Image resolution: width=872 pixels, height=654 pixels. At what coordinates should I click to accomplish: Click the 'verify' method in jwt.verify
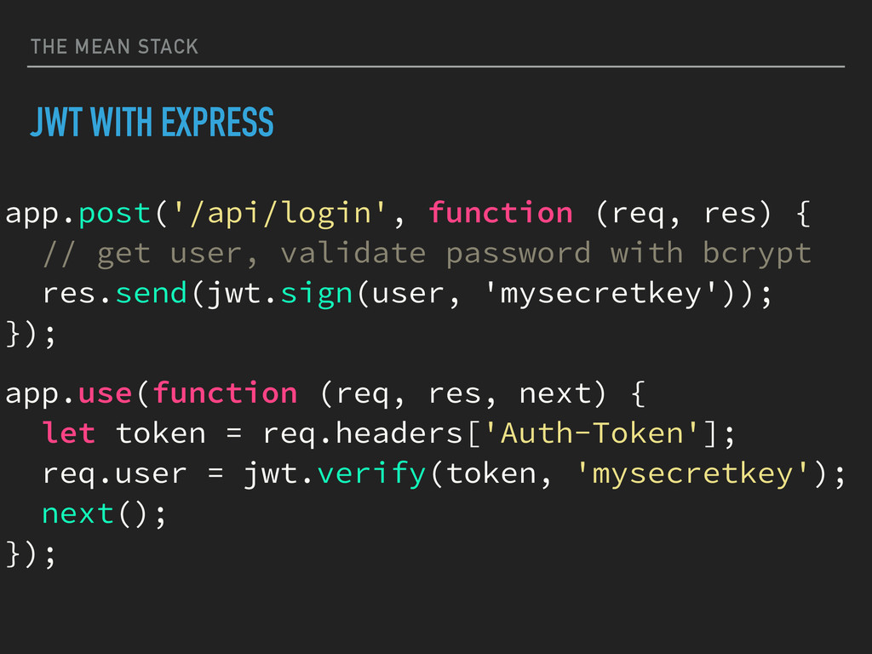(371, 474)
